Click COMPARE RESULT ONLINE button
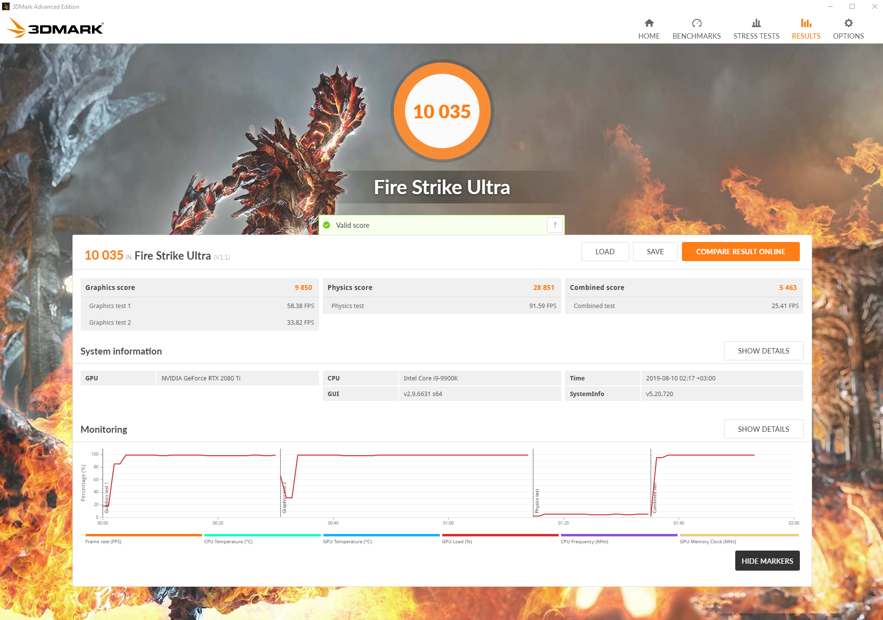883x620 pixels. coord(741,252)
